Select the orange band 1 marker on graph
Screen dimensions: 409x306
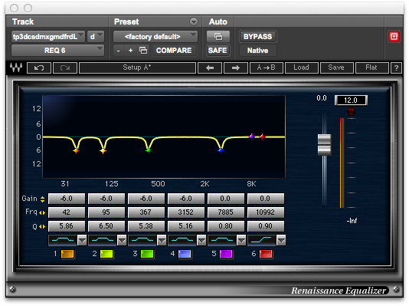(x=76, y=150)
